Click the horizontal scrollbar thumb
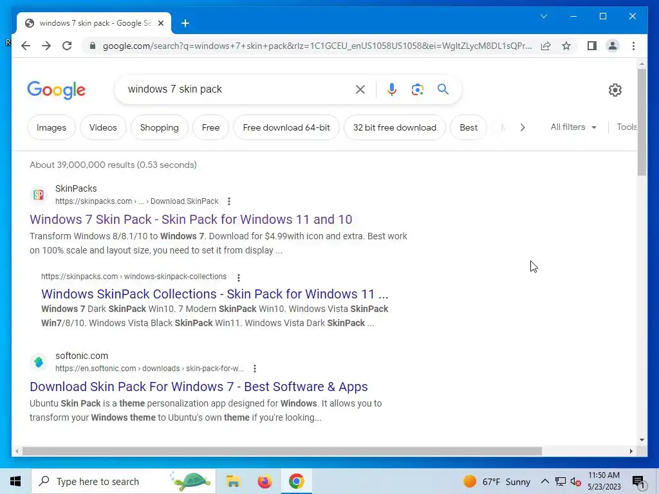659x494 pixels. [x=282, y=451]
